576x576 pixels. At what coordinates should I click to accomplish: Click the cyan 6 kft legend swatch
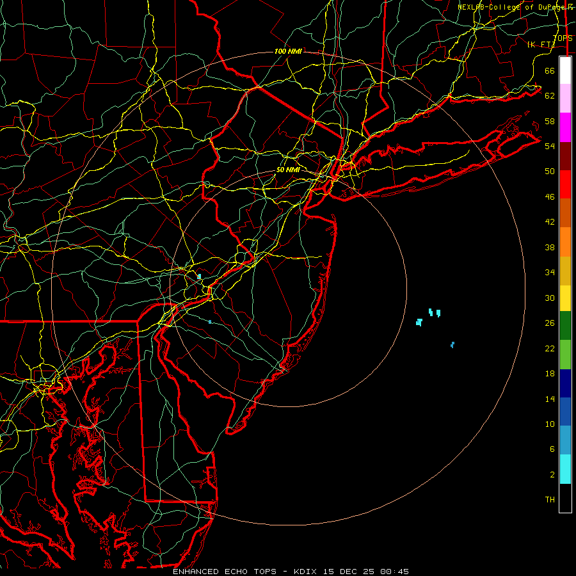point(565,469)
